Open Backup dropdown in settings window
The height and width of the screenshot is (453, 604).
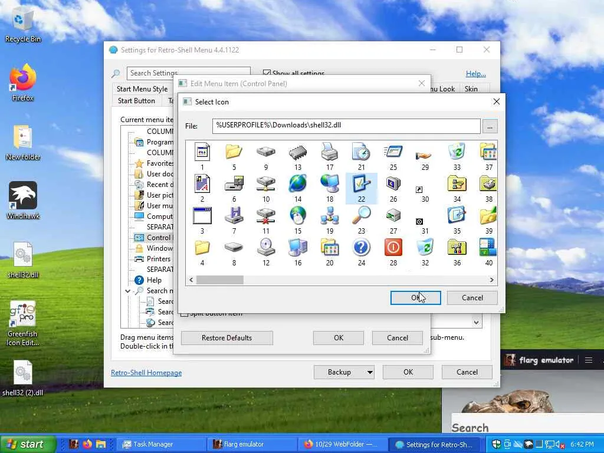coord(344,372)
